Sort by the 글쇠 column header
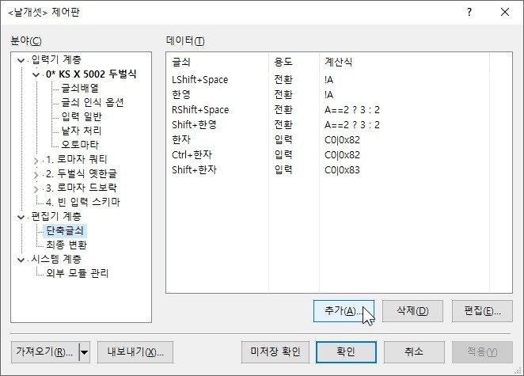This screenshot has height=376, width=524. coord(218,62)
